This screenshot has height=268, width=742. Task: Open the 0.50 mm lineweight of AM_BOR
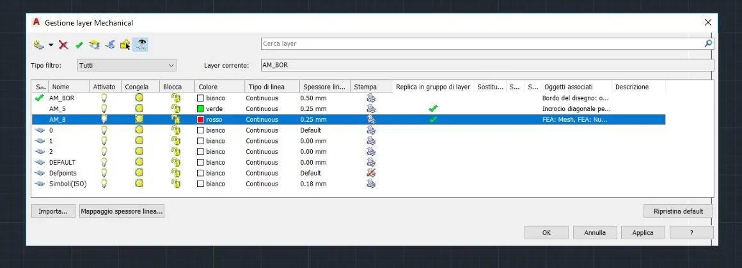(x=313, y=98)
